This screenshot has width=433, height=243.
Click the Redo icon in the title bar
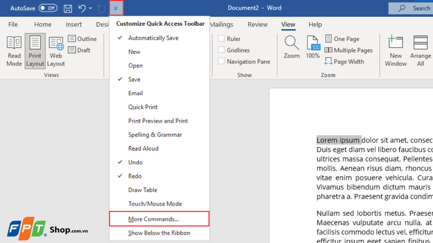coord(101,8)
